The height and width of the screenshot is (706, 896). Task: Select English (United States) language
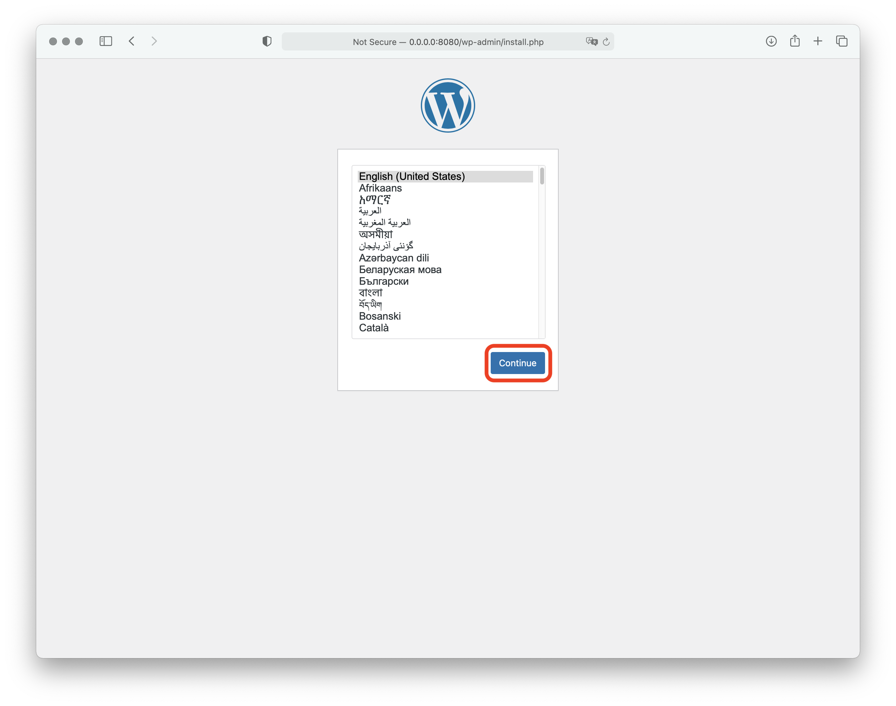click(445, 177)
